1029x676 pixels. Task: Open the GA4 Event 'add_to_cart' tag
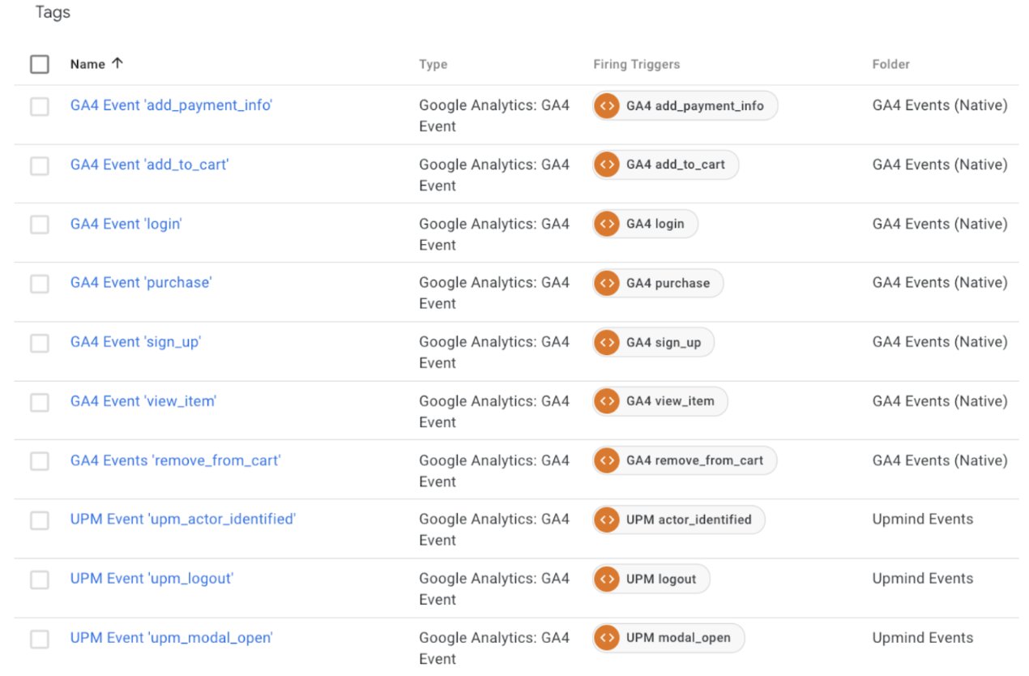(150, 165)
